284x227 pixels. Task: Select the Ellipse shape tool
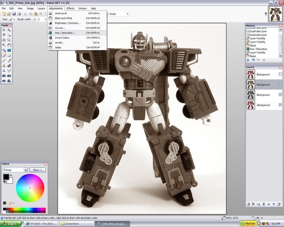click(4, 81)
